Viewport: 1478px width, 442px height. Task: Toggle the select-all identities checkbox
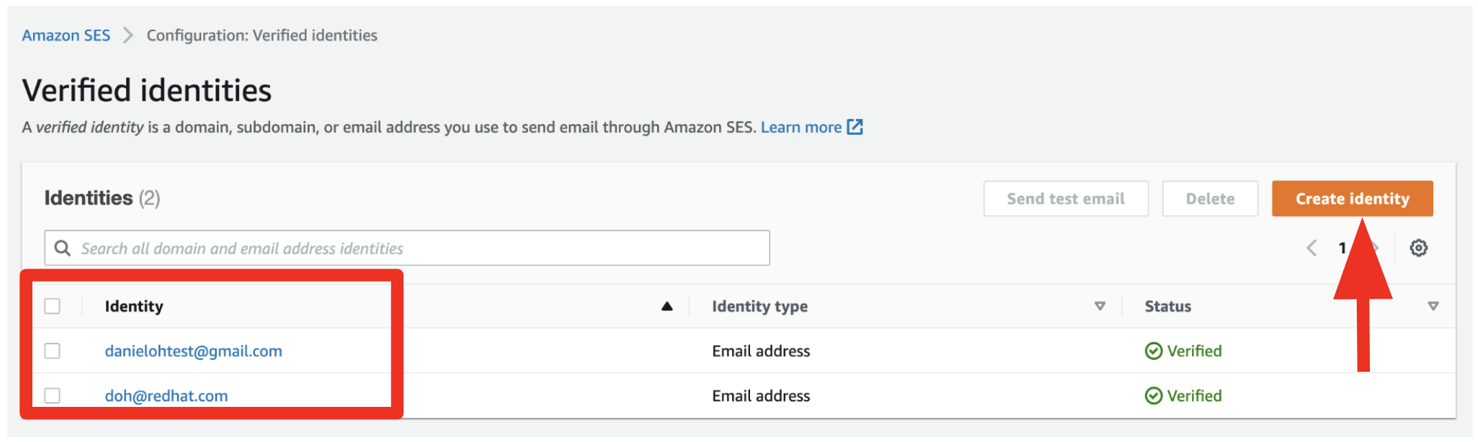pyautogui.click(x=52, y=306)
